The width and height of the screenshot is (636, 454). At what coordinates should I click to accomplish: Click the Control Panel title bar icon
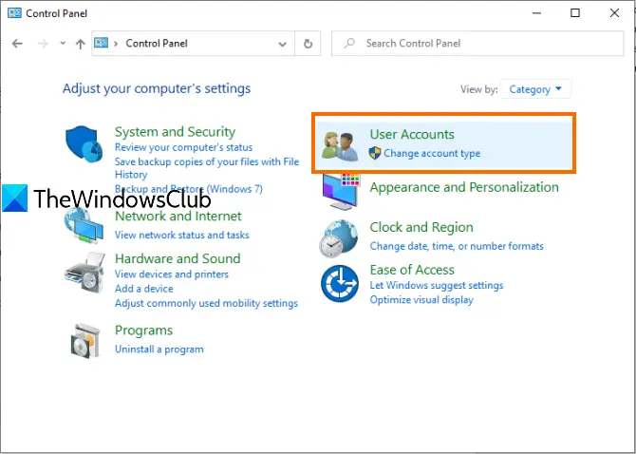click(14, 13)
